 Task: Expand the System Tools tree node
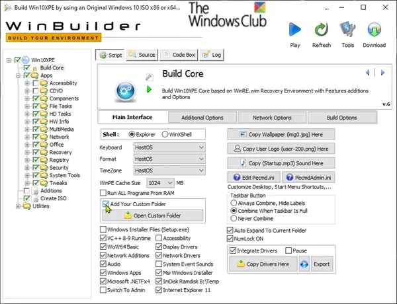pyautogui.click(x=27, y=176)
